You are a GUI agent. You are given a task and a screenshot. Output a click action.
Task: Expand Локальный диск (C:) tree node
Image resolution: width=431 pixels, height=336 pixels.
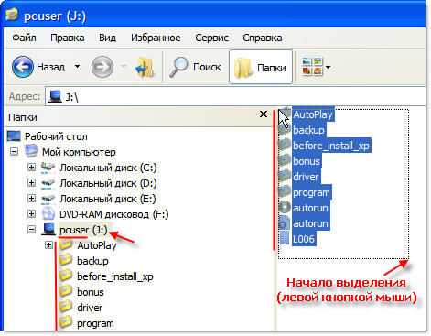(x=31, y=168)
